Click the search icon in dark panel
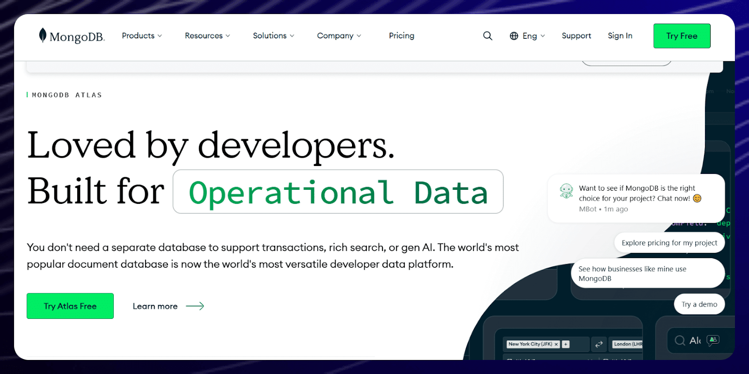This screenshot has height=374, width=749. 680,340
